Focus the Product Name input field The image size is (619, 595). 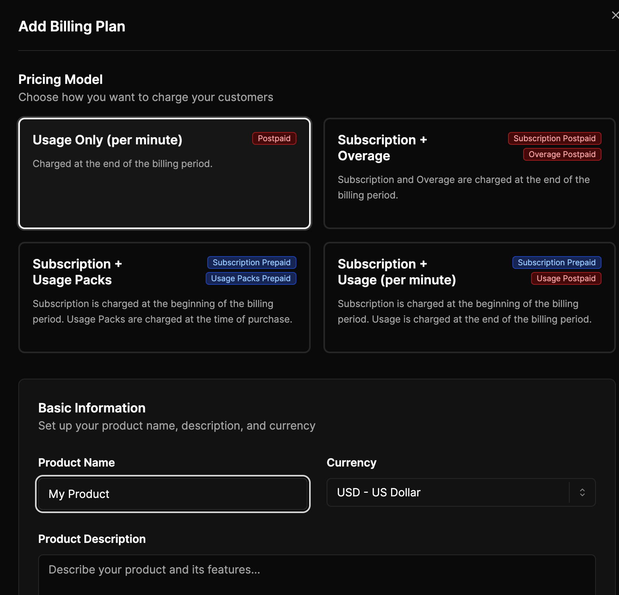pos(173,494)
